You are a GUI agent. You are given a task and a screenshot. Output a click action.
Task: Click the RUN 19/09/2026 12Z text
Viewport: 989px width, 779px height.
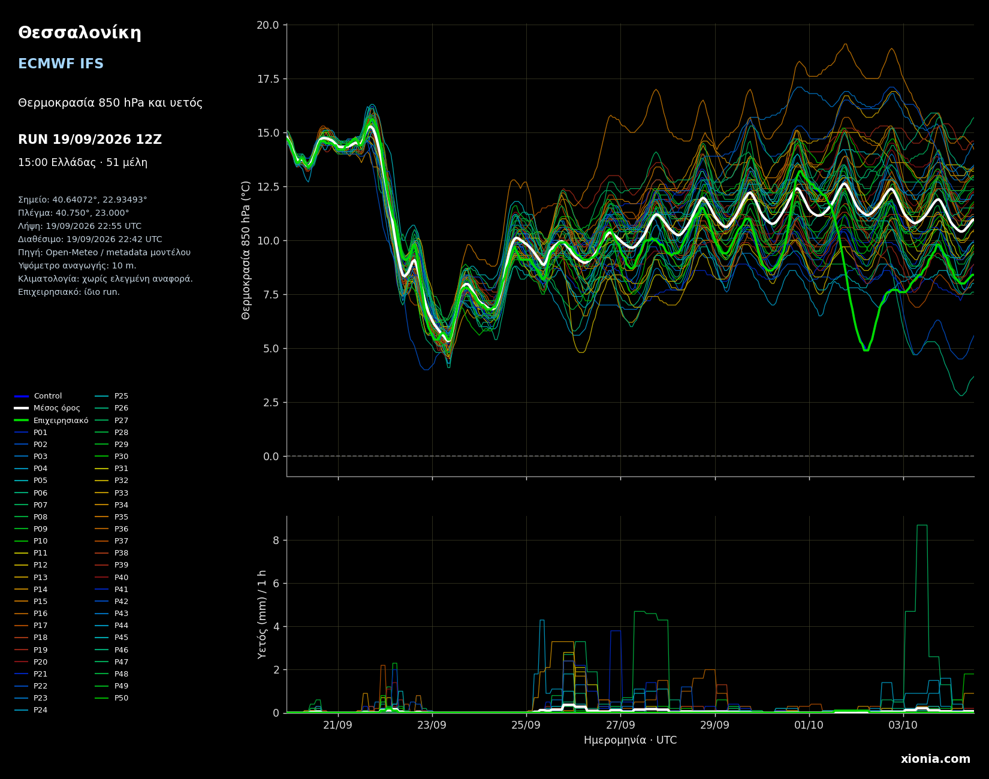[x=90, y=140]
